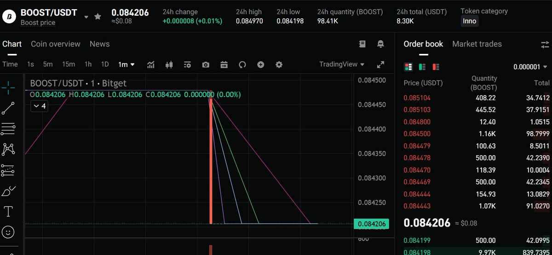
Task: Switch to the Market trades tab
Action: tap(477, 44)
